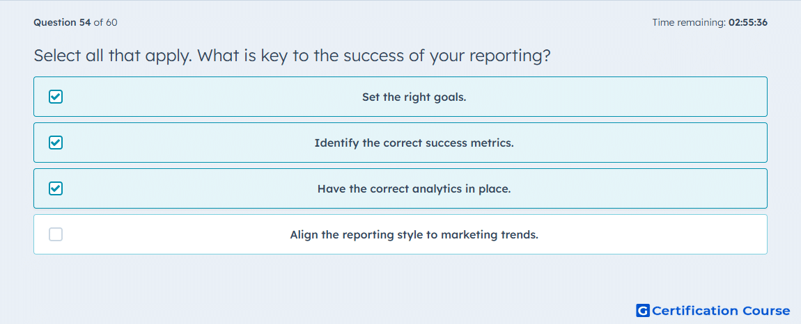Click empty space in the unselected fourth option row
Screen dimensions: 801x324
[654, 235]
